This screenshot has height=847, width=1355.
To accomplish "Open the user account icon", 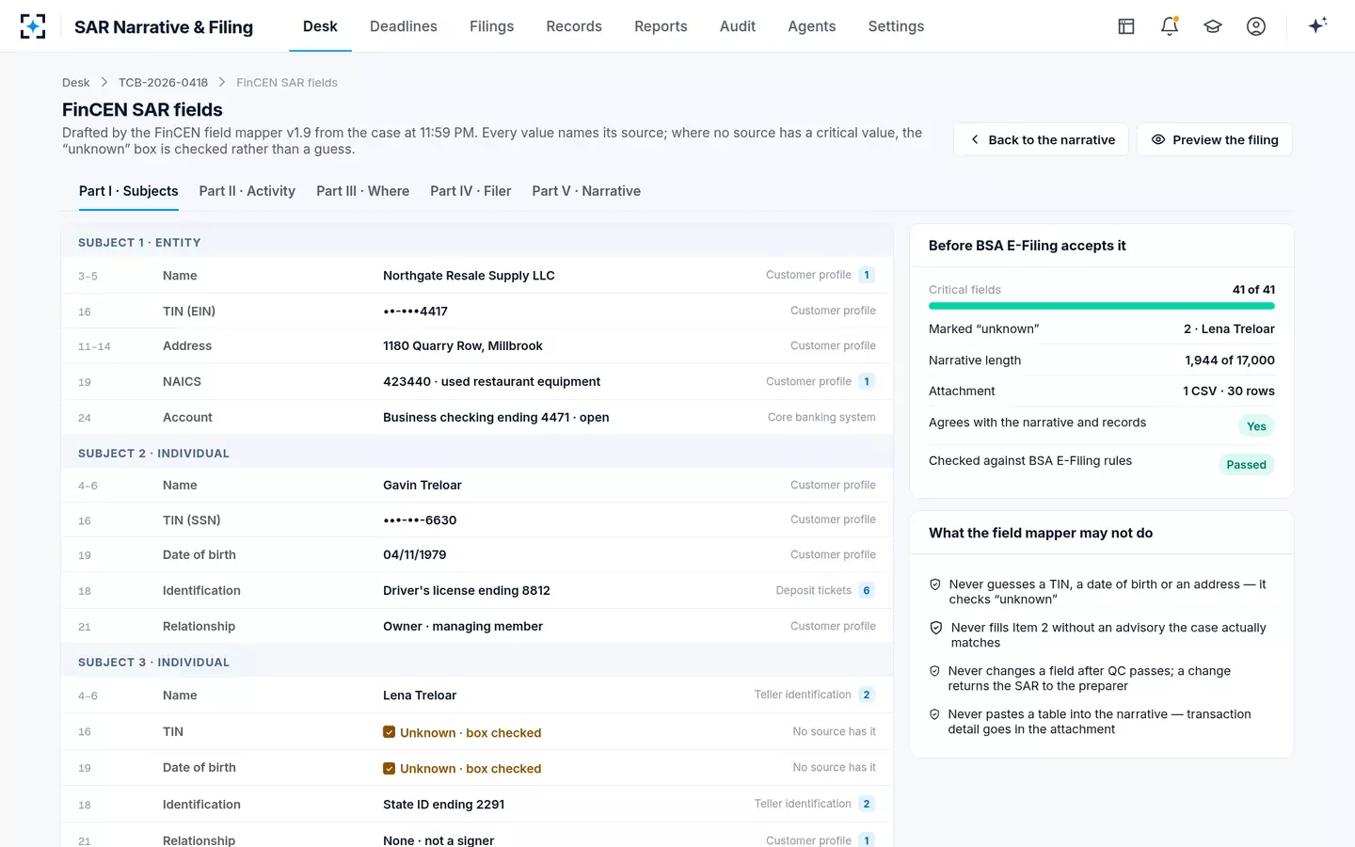I will (1256, 26).
